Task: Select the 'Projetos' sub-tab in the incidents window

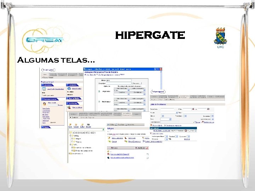Action: click(154, 99)
